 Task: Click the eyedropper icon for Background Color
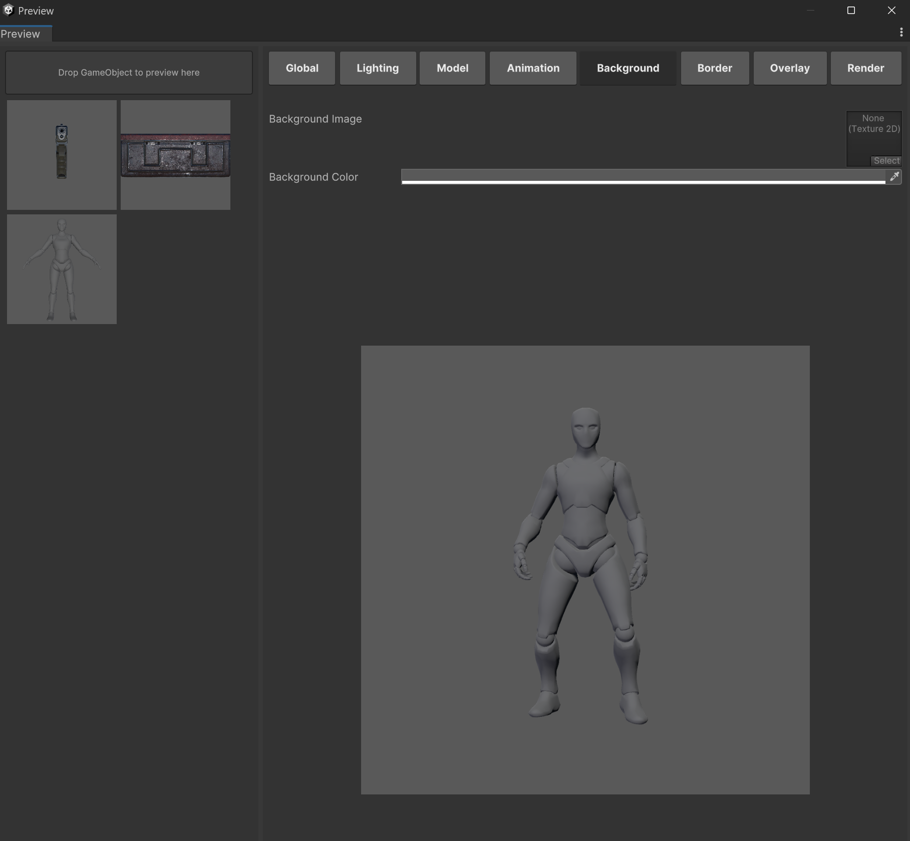pyautogui.click(x=894, y=176)
